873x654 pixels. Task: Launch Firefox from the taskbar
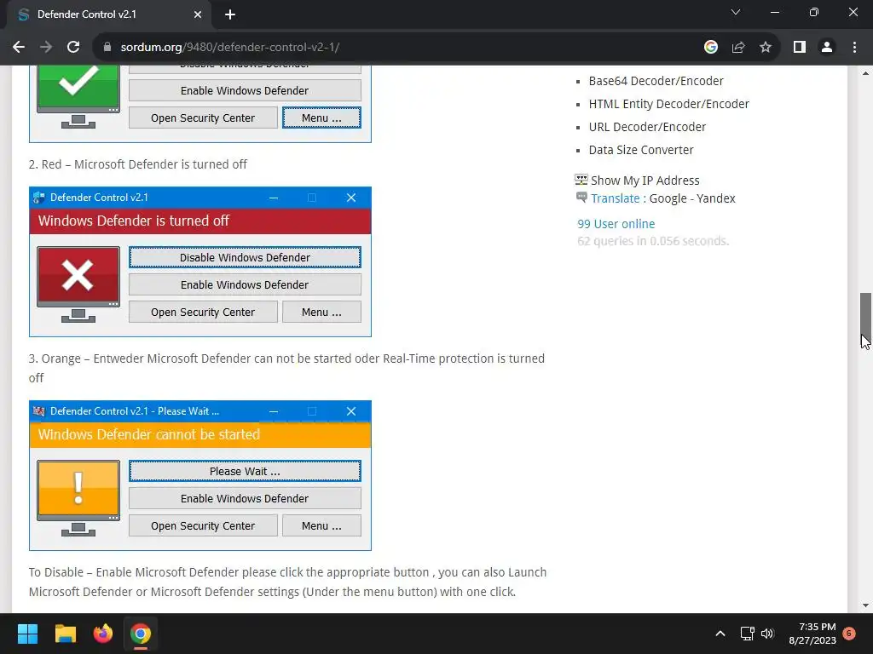(x=103, y=634)
